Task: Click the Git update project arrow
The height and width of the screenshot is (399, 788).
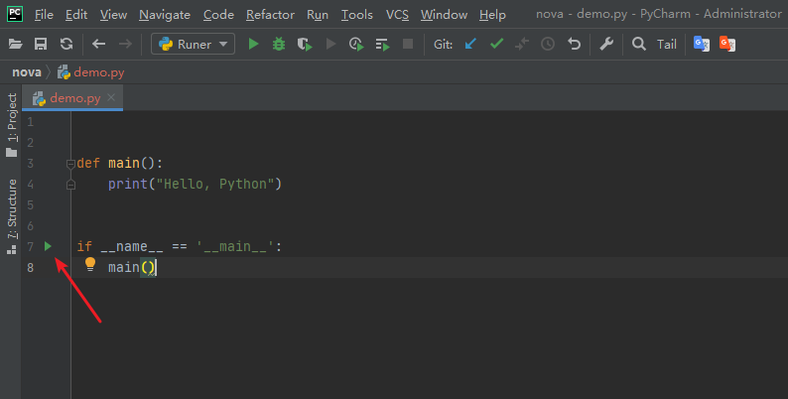Action: 471,45
